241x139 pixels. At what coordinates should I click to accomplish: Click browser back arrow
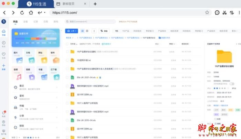(x=4, y=13)
